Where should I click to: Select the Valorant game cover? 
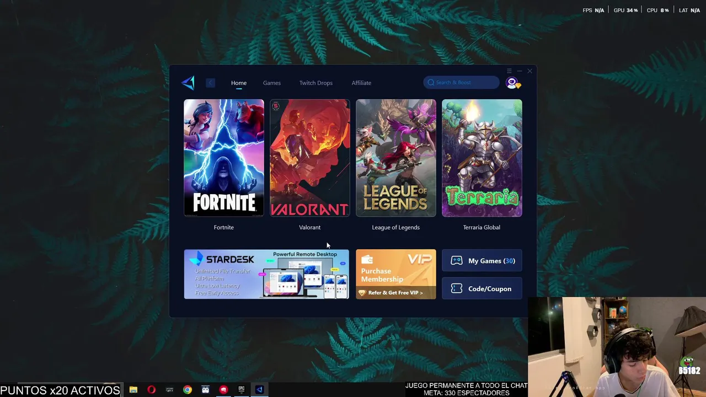click(x=310, y=158)
